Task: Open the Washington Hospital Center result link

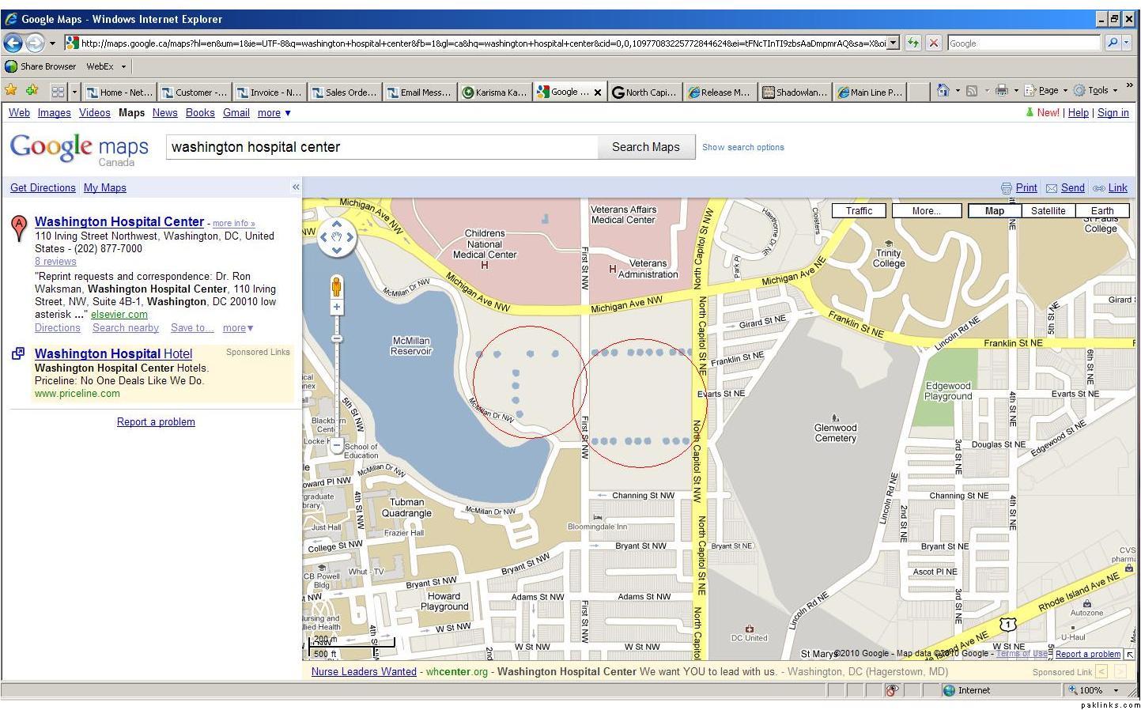Action: point(119,221)
